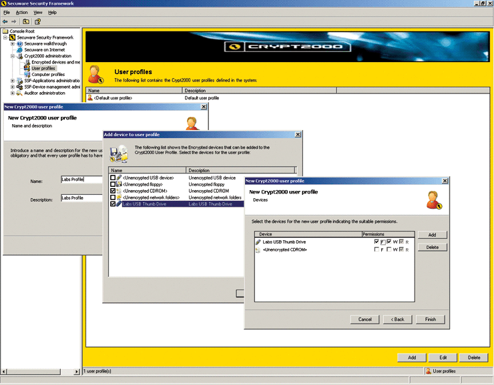494x385 pixels.
Task: Click the Encrypted devices tree icon
Action: pyautogui.click(x=27, y=62)
